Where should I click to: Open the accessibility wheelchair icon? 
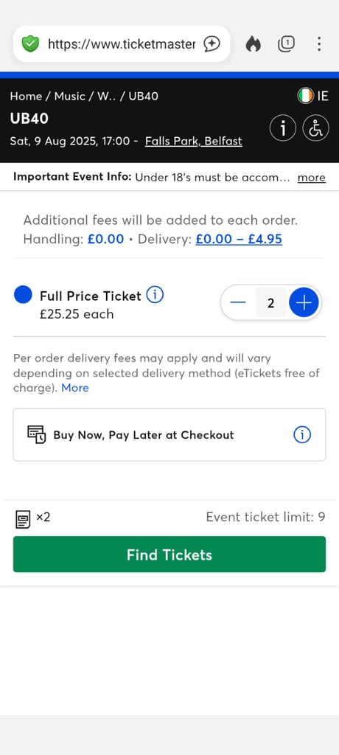[316, 128]
